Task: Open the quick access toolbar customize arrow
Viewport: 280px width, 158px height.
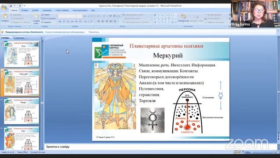Action: click(24, 6)
